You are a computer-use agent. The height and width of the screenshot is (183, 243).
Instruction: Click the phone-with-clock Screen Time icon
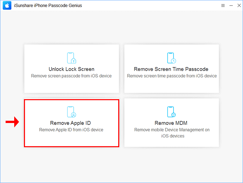tap(171, 58)
